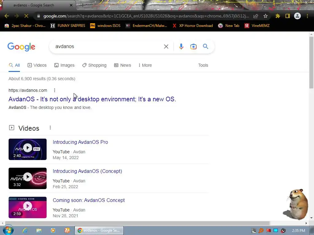
Task: Play the 2:59 Coming Soon thumbnail
Action: coord(27,207)
